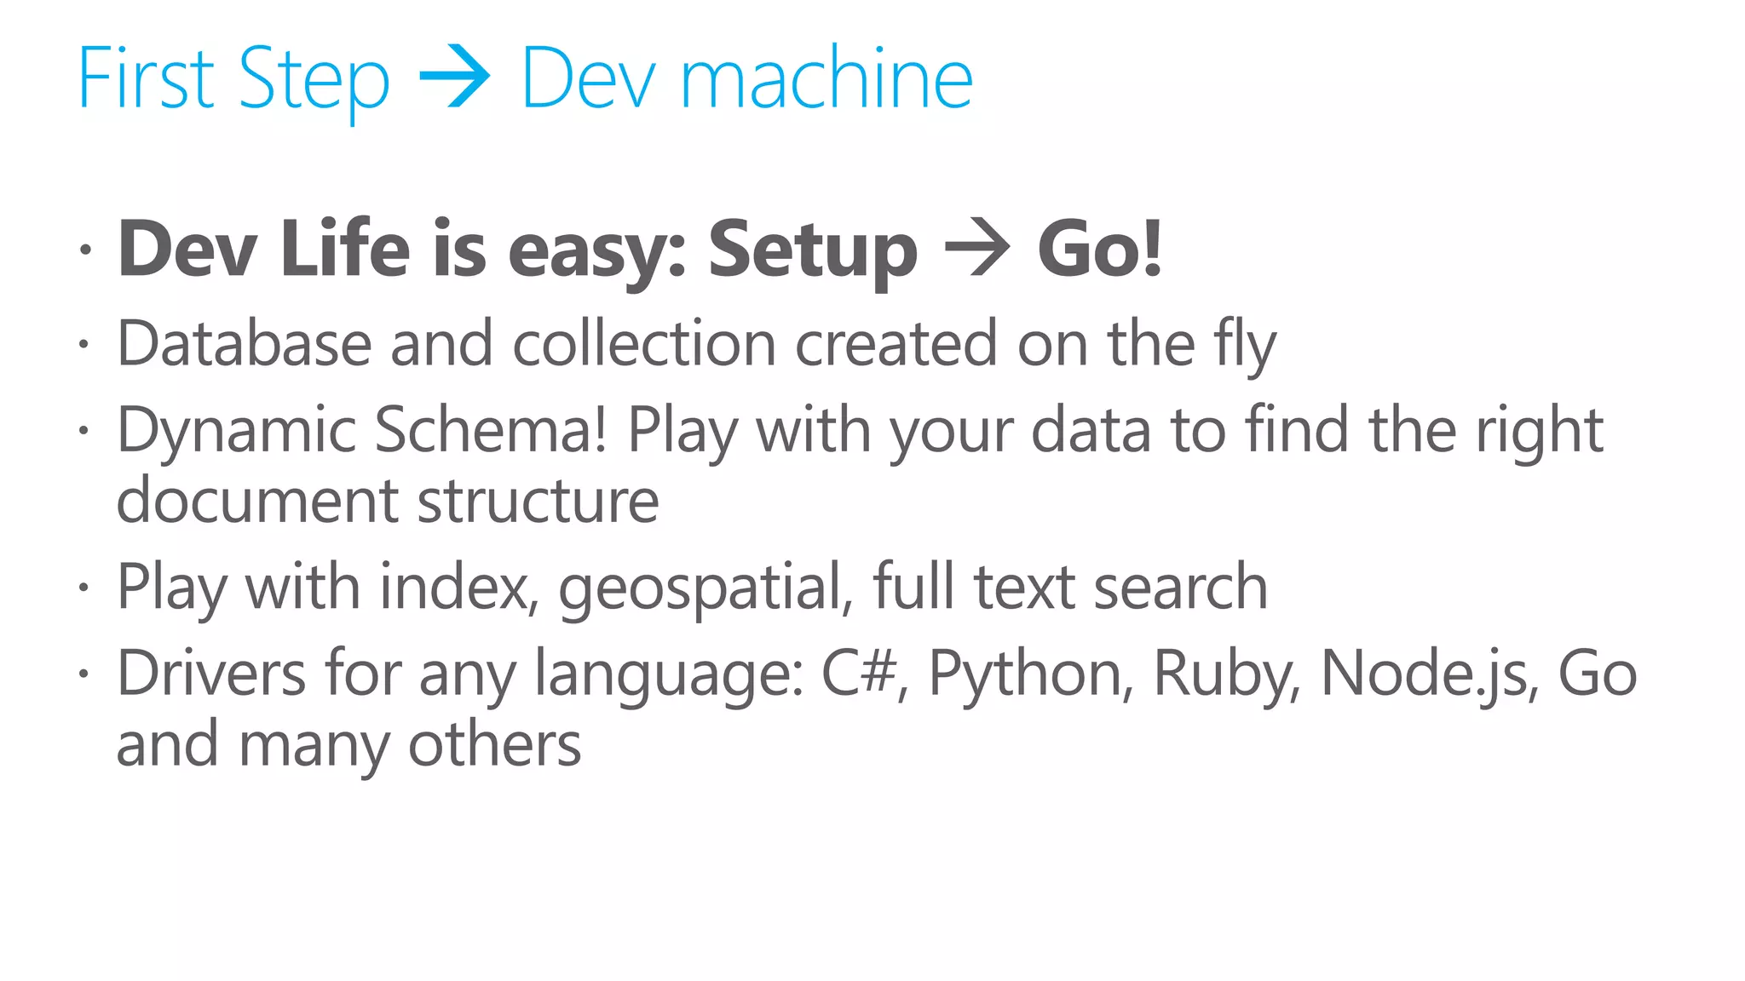Viewport: 1745px width, 981px height.
Task: Click the bullet before 'Database and collection'
Action: pyautogui.click(x=84, y=345)
